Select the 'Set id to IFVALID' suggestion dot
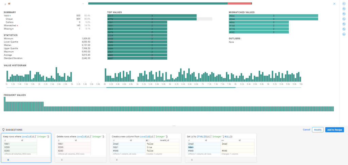348x165 pixels. [192, 160]
